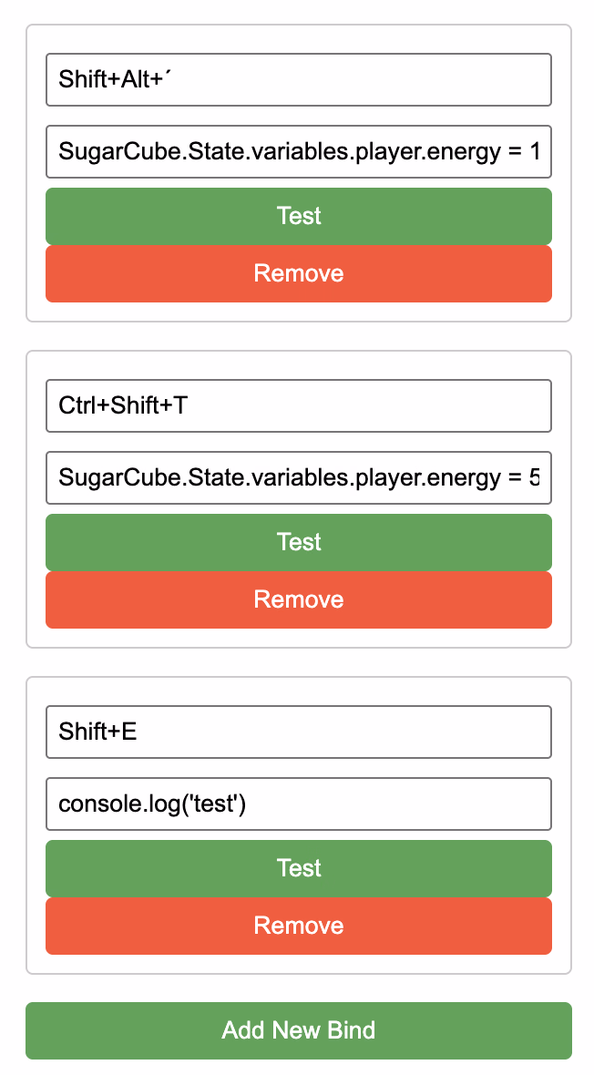Focus the player.energy = 5 code field
This screenshot has height=1075, width=594.
click(299, 478)
